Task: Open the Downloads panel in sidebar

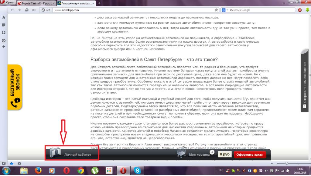Action: click(3, 33)
